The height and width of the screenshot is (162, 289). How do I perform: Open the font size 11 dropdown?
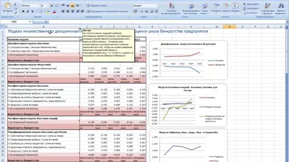click(47, 6)
